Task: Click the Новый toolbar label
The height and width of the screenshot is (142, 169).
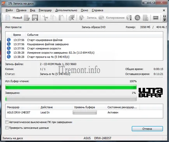Action: (x=18, y=18)
